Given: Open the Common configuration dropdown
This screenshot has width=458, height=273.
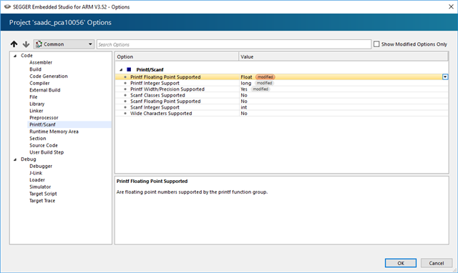Looking at the screenshot, I should click(x=64, y=44).
